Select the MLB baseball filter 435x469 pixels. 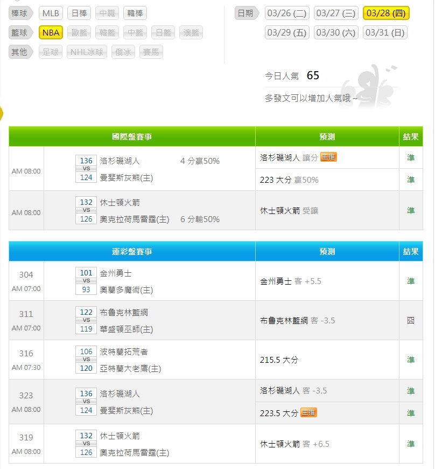click(51, 13)
